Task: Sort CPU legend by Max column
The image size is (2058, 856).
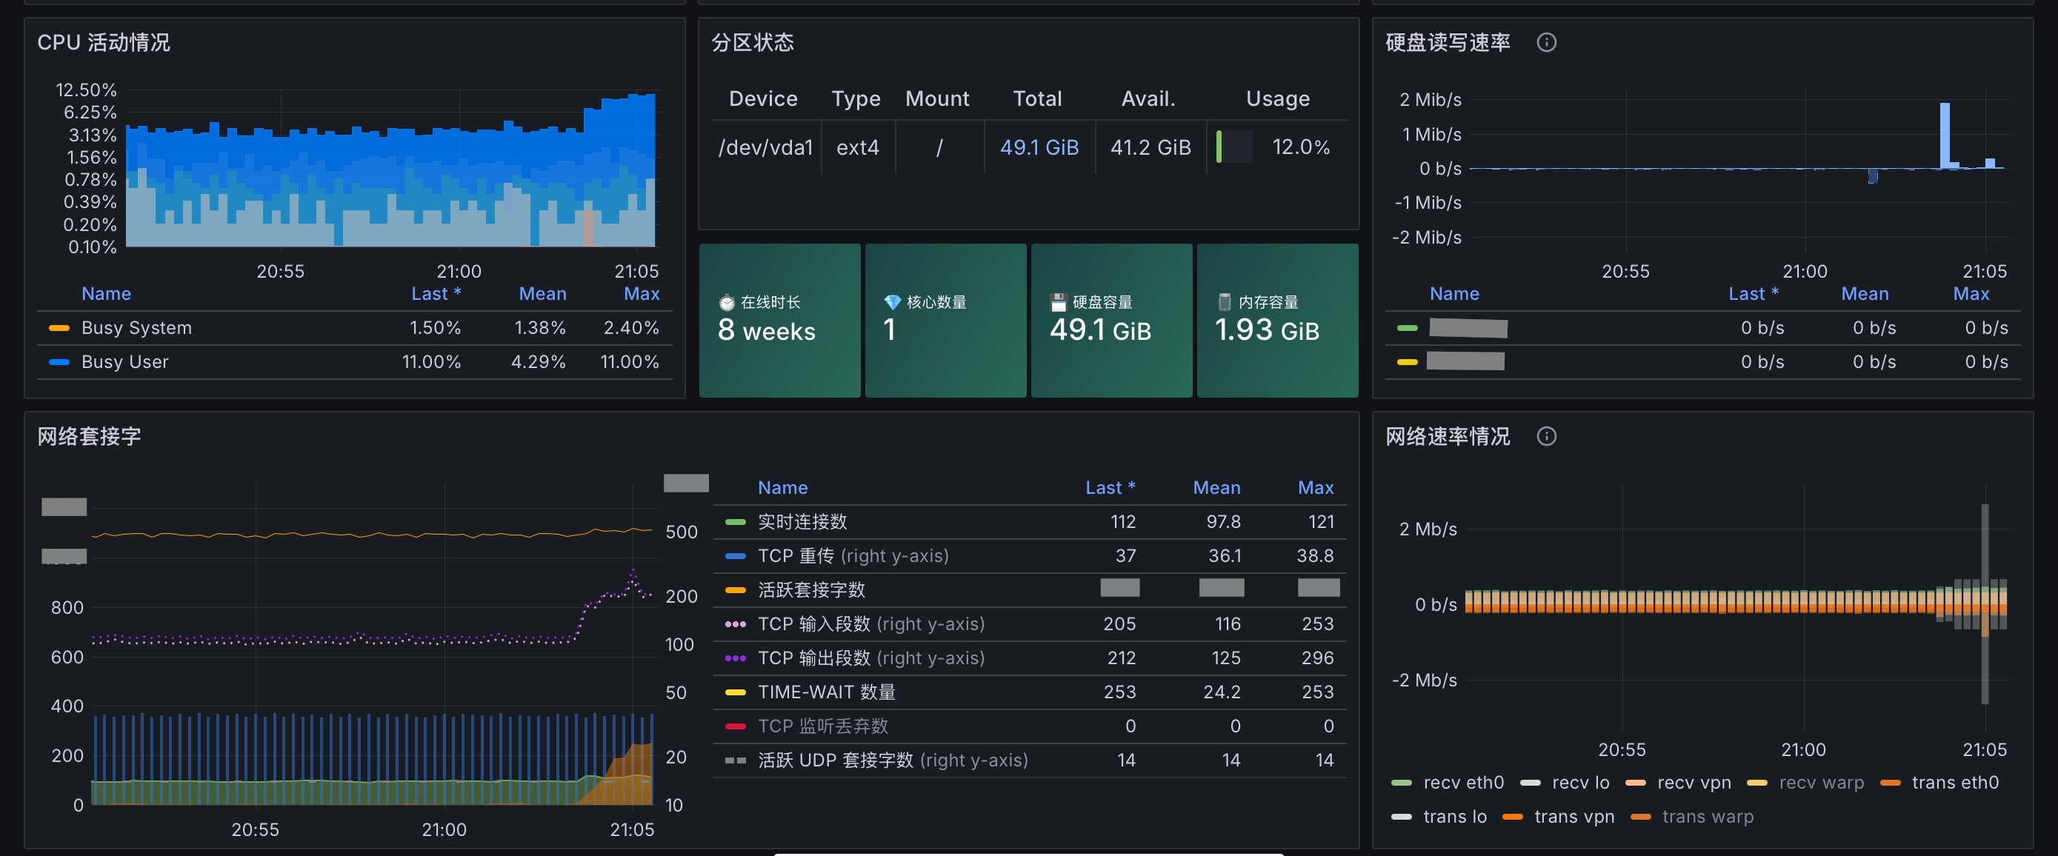Action: [x=642, y=294]
